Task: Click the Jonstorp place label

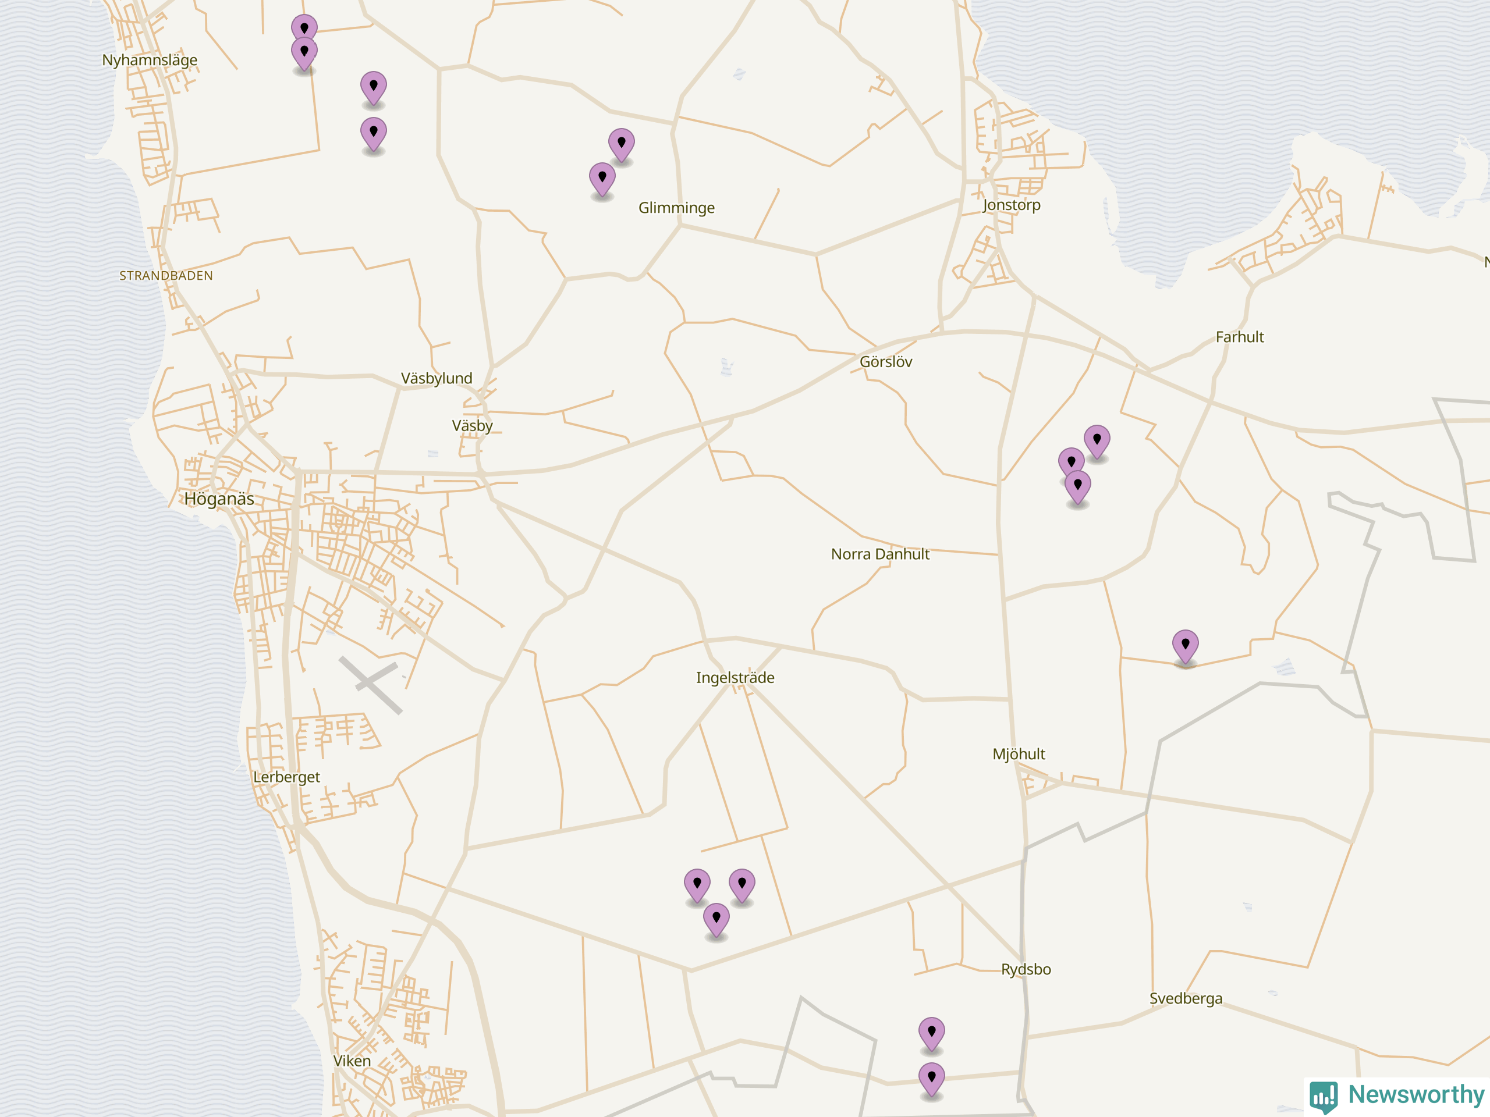Action: point(1011,205)
